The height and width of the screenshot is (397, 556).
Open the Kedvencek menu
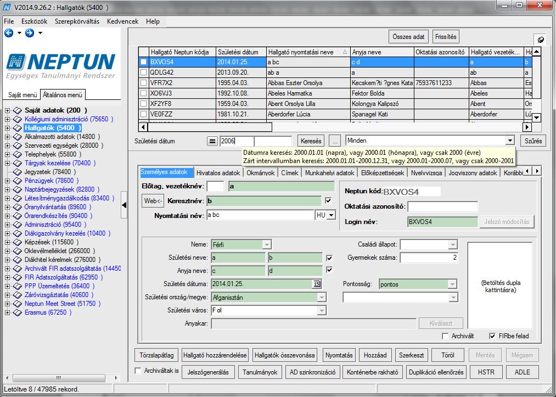pos(123,21)
